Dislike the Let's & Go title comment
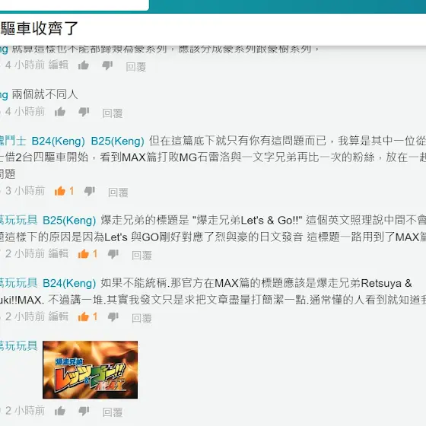The width and height of the screenshot is (426, 426). click(x=113, y=254)
